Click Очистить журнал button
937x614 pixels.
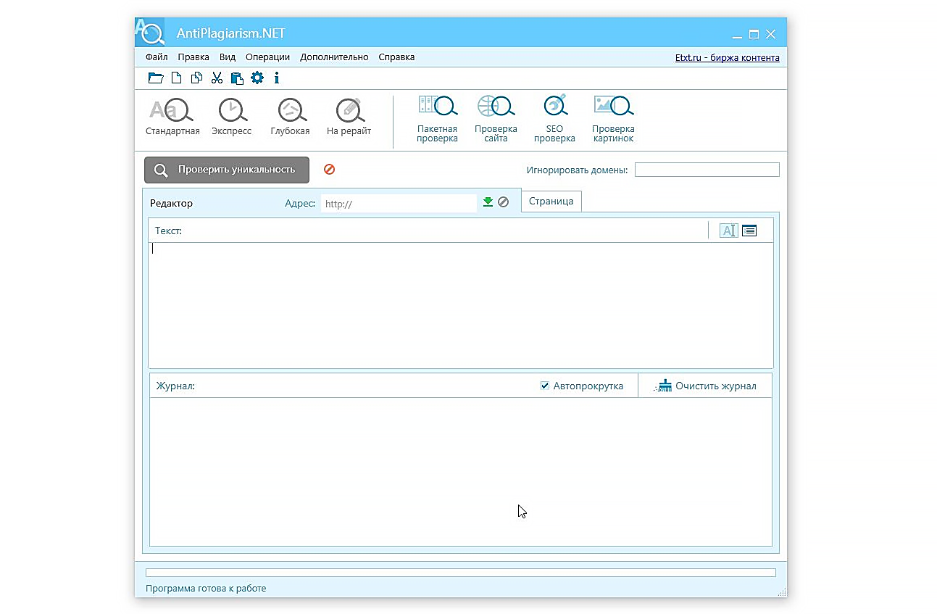706,386
